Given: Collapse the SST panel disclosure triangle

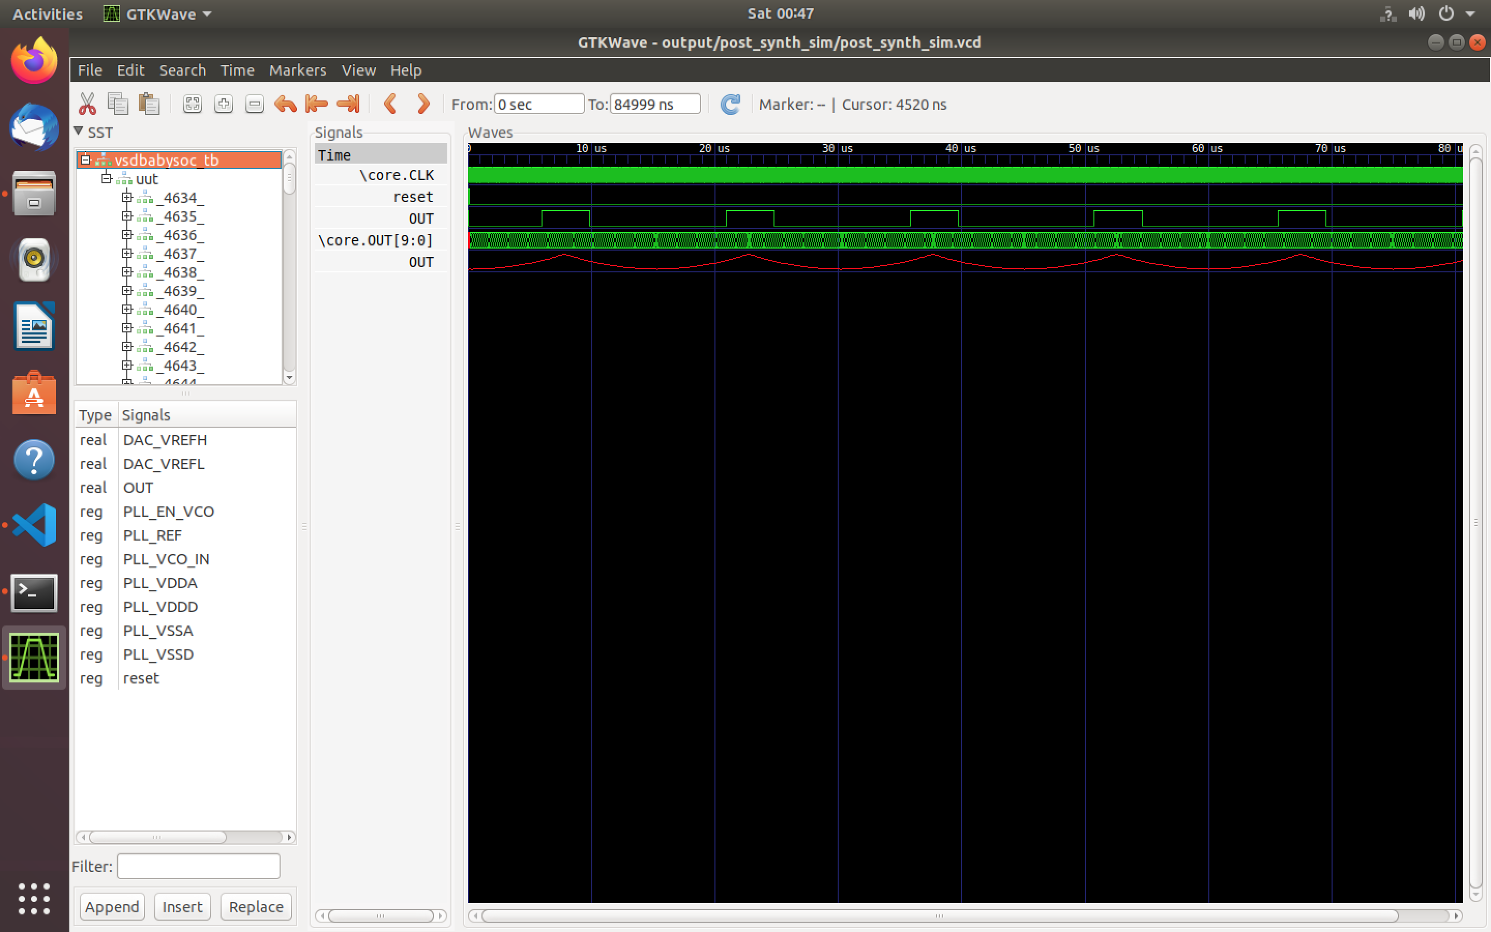Looking at the screenshot, I should (79, 132).
